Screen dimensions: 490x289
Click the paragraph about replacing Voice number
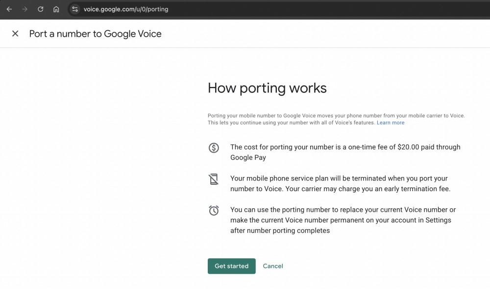[x=343, y=220]
